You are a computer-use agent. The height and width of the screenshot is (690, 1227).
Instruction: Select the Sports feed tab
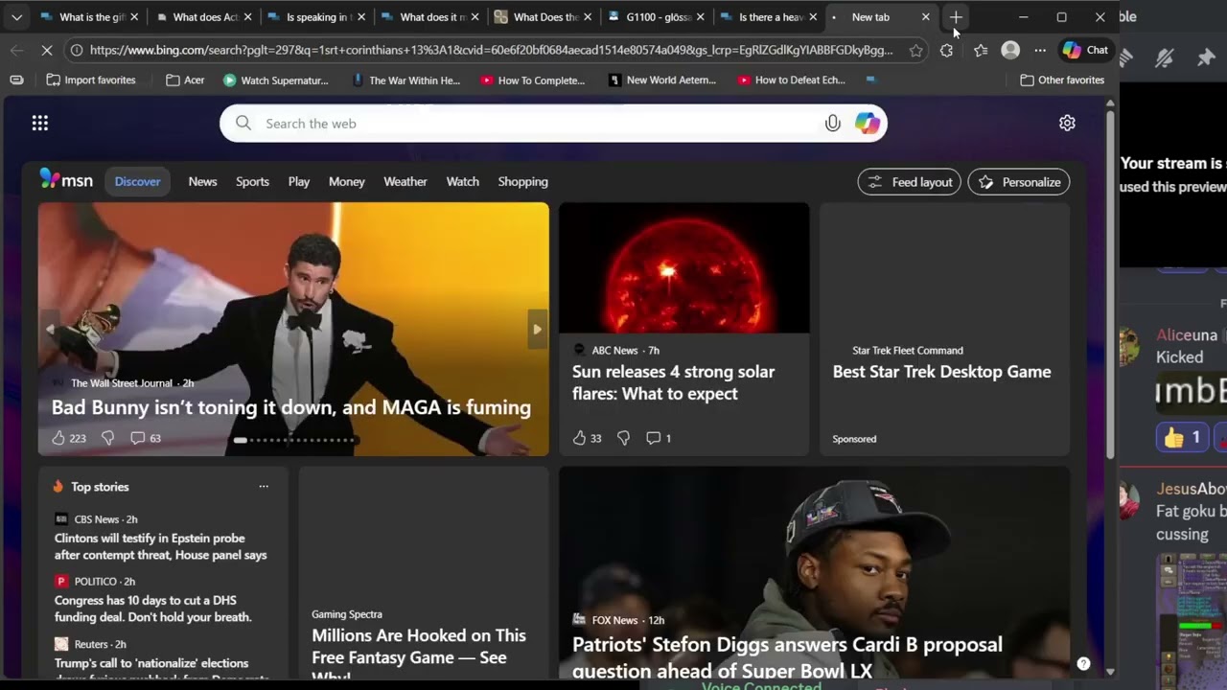click(252, 182)
